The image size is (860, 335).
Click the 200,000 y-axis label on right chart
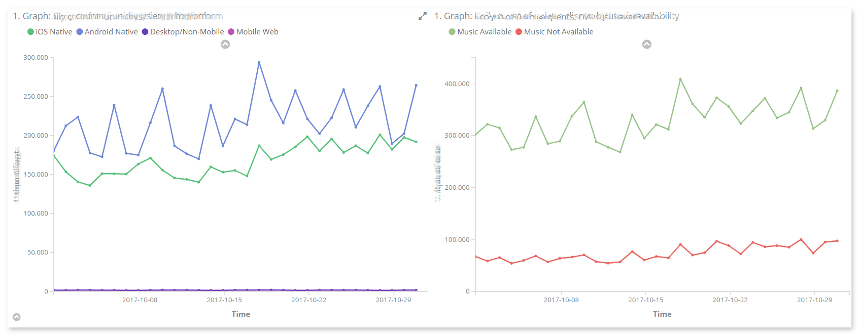click(457, 188)
